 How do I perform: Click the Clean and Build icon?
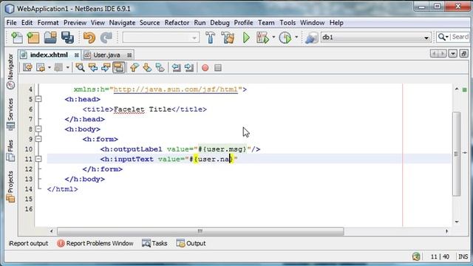[228, 38]
